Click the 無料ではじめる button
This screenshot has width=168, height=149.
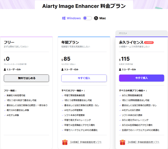(26, 78)
